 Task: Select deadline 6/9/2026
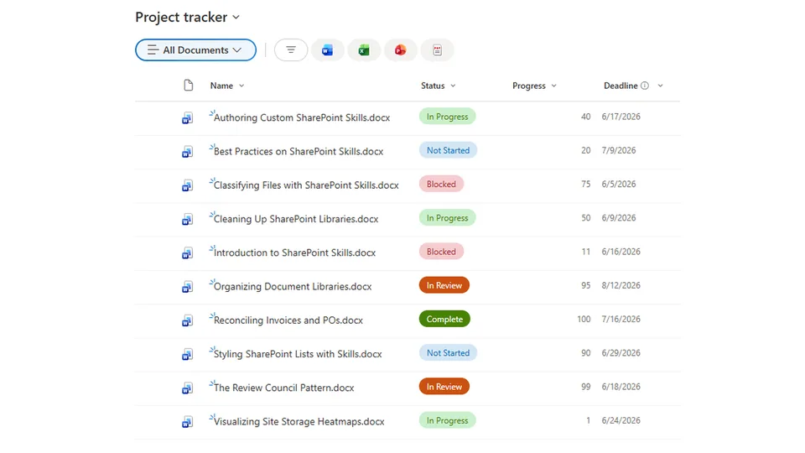619,218
